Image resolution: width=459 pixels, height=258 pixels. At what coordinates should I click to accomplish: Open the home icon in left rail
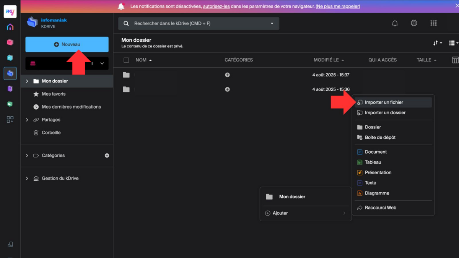point(10,27)
